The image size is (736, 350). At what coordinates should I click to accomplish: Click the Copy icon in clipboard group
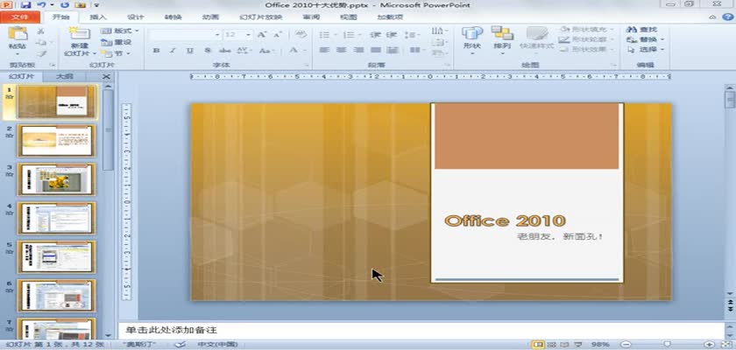41,42
